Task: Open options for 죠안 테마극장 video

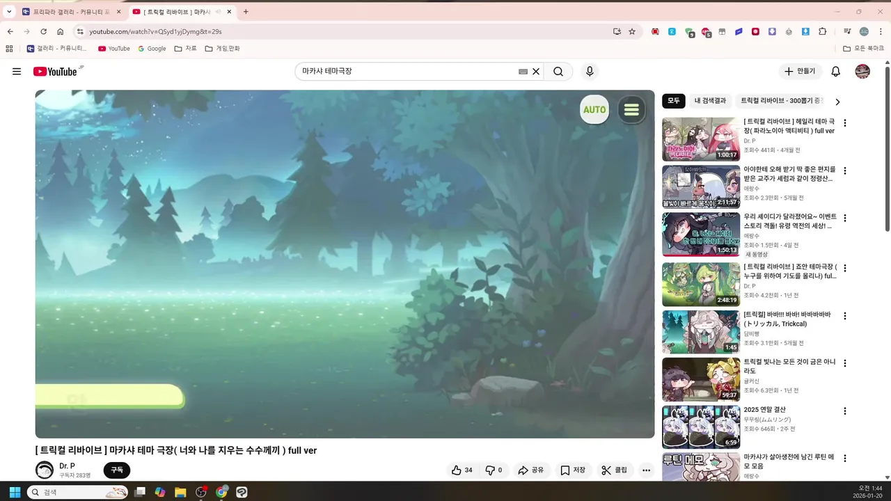Action: [845, 267]
